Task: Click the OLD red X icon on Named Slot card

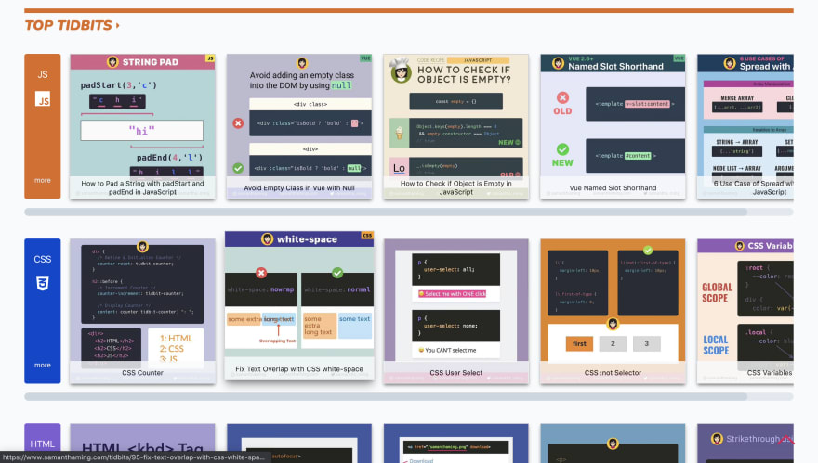Action: point(562,97)
